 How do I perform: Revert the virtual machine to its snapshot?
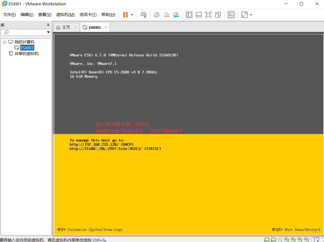click(x=166, y=15)
